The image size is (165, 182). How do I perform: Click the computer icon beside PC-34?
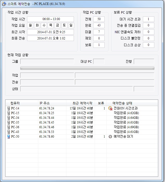coord(8,118)
